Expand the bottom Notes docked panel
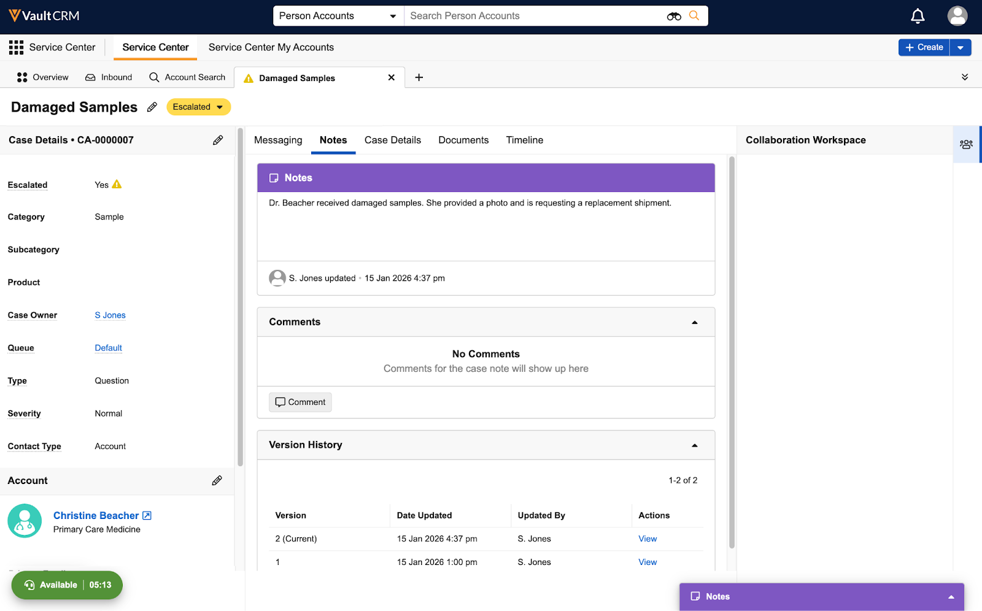982x611 pixels. pos(951,597)
